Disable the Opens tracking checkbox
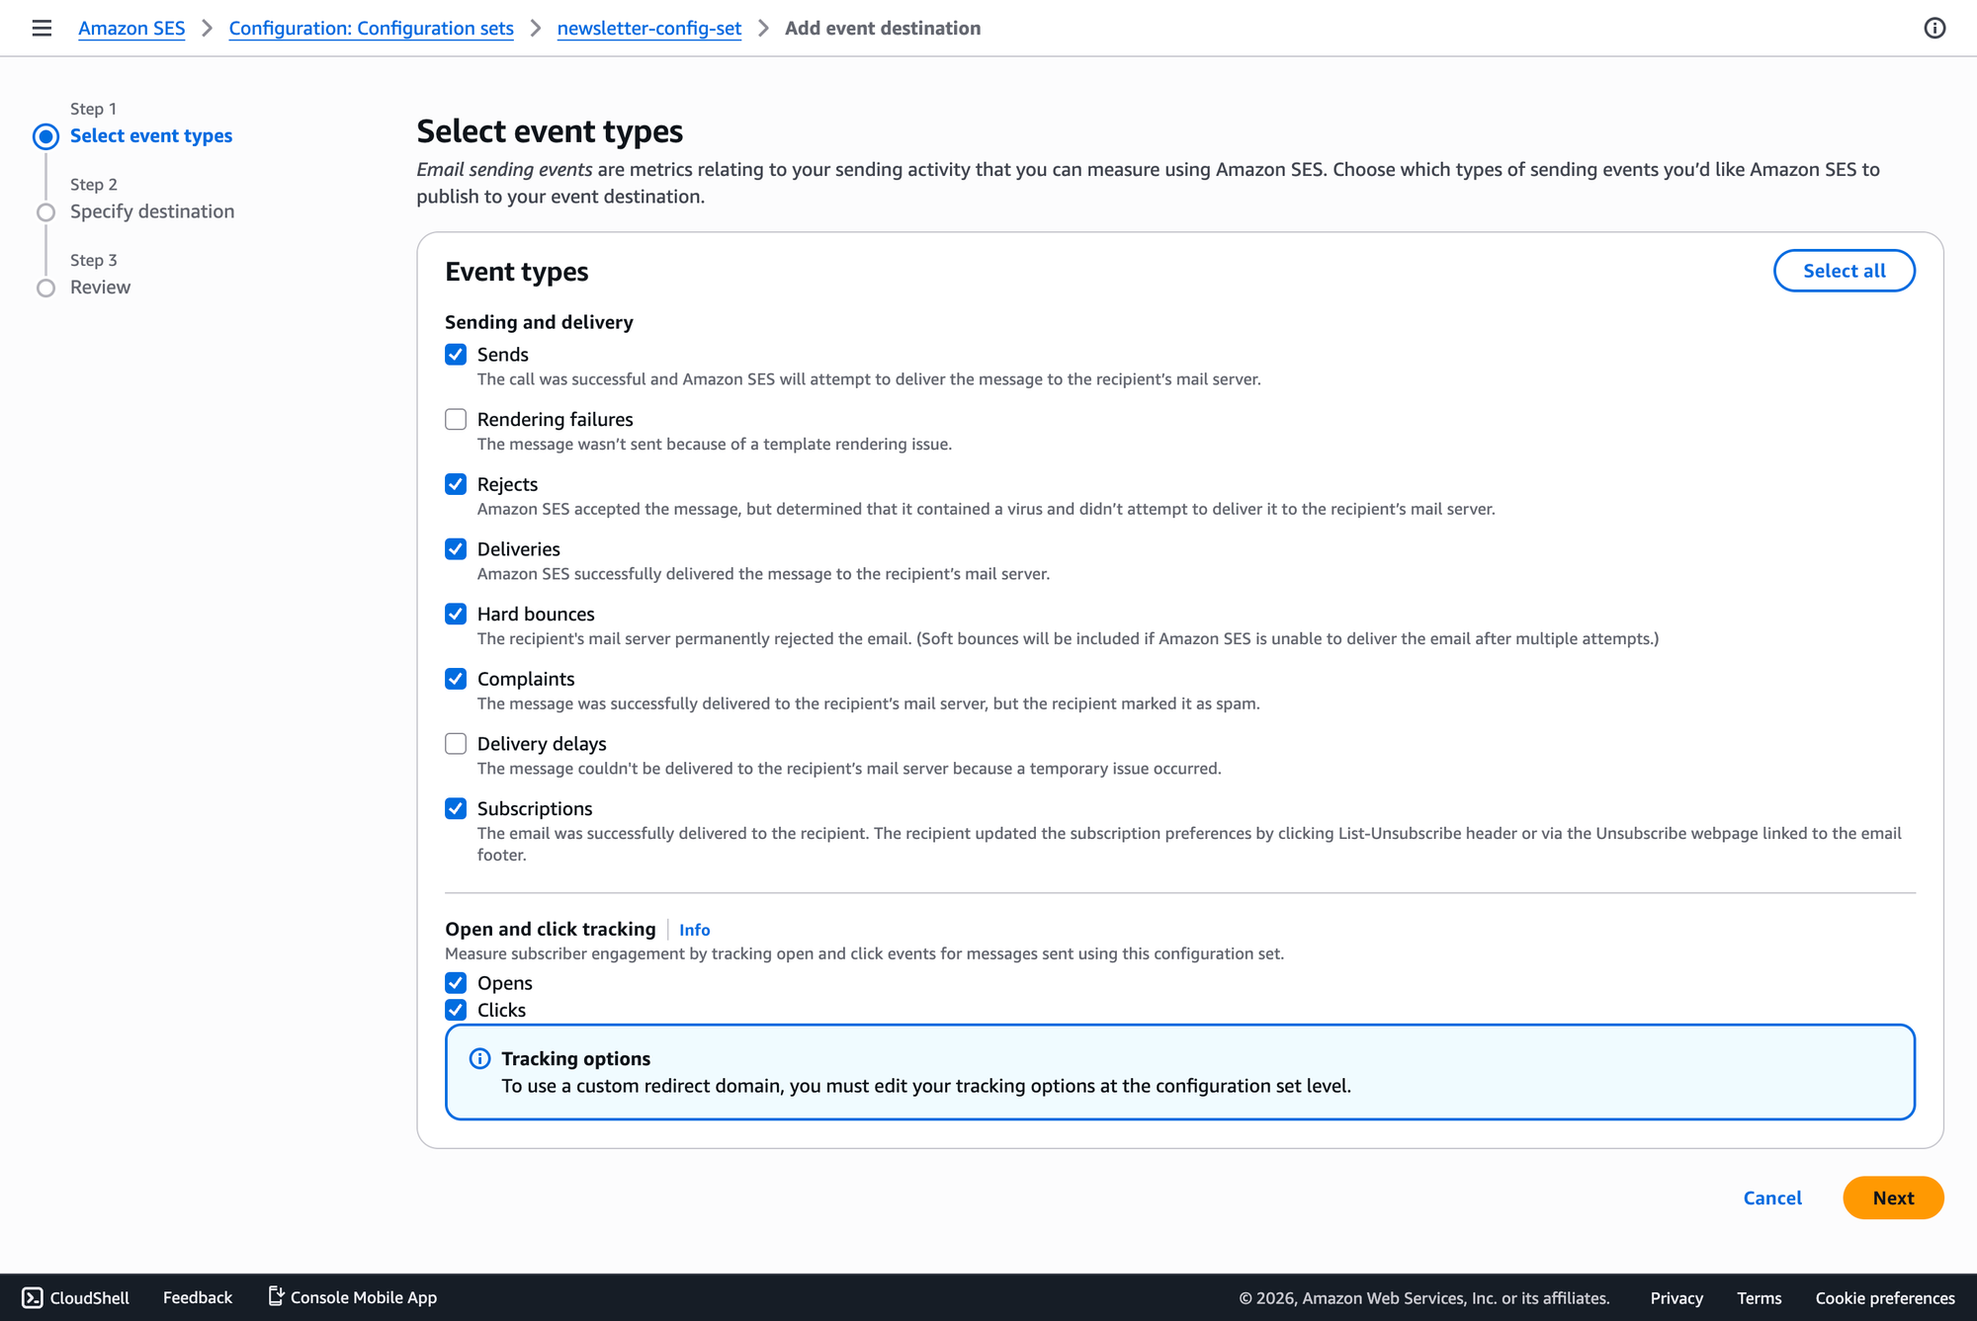 456,983
